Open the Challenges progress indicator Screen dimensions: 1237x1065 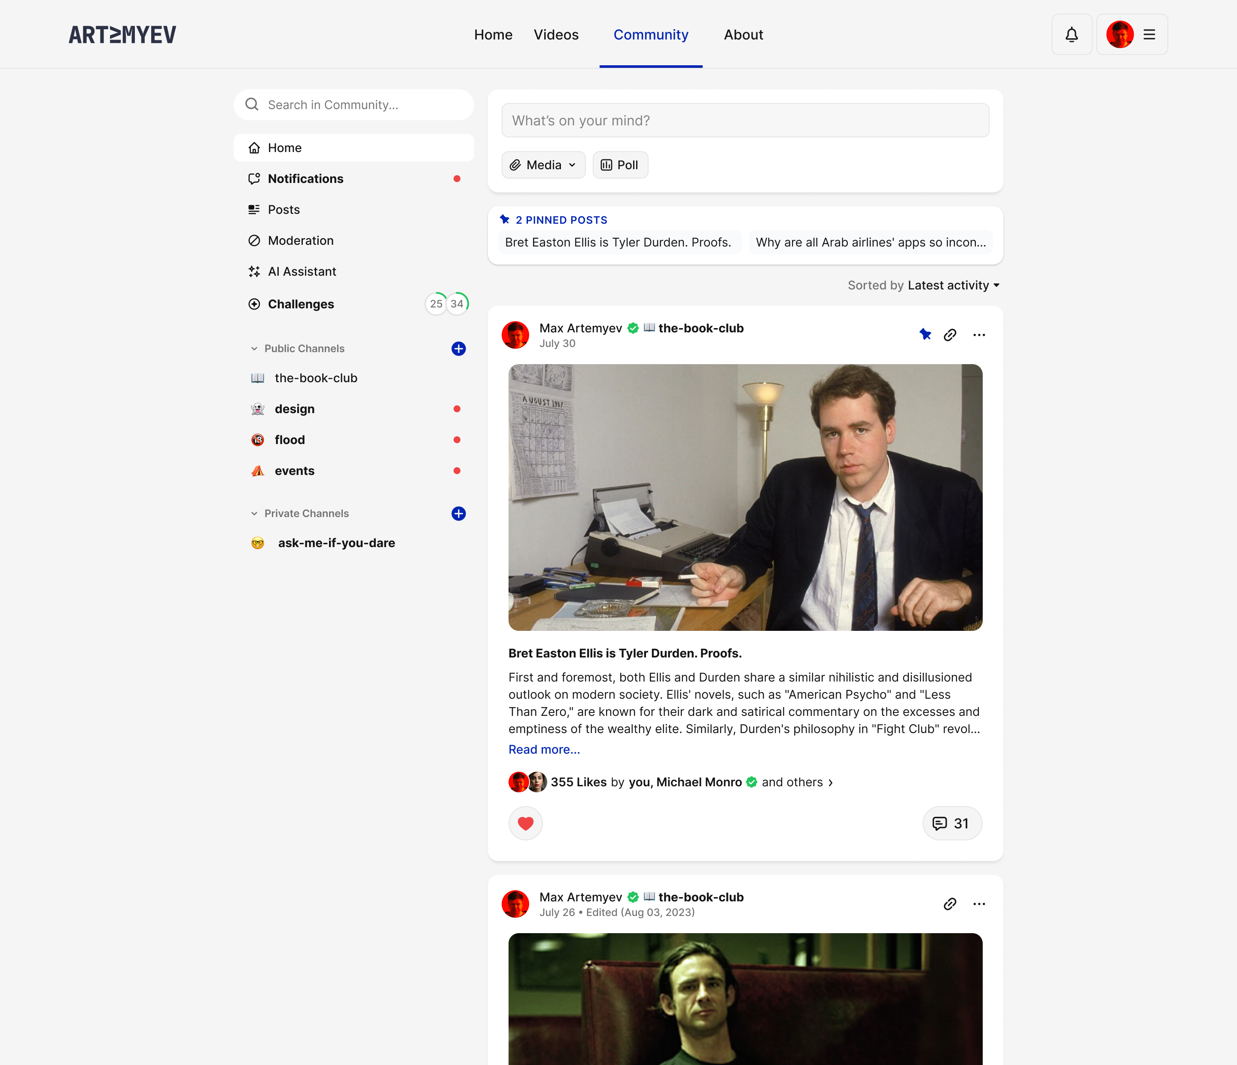[447, 304]
